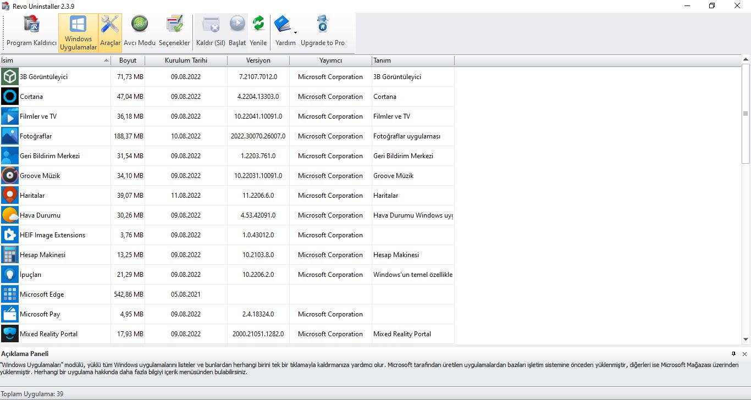Select Mixed Reality Portal icon

tap(10, 334)
